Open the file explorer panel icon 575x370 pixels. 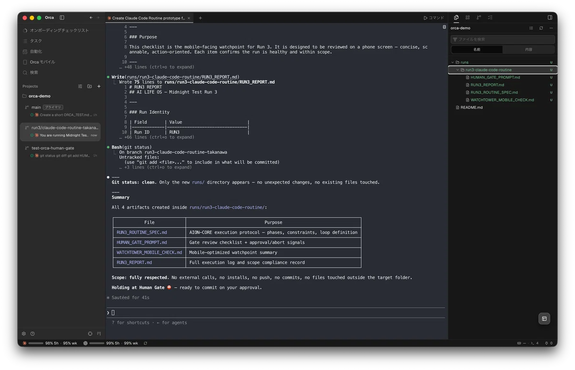[456, 18]
